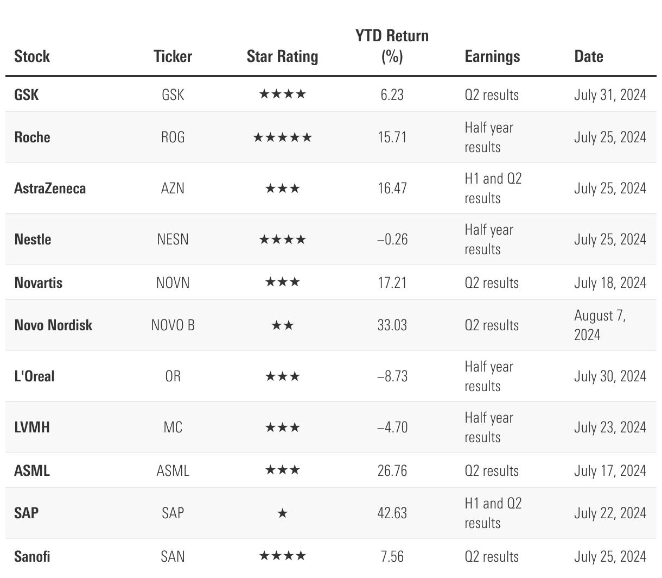Click the SAP single-star rating
Screen dimensions: 662x578
(x=282, y=513)
